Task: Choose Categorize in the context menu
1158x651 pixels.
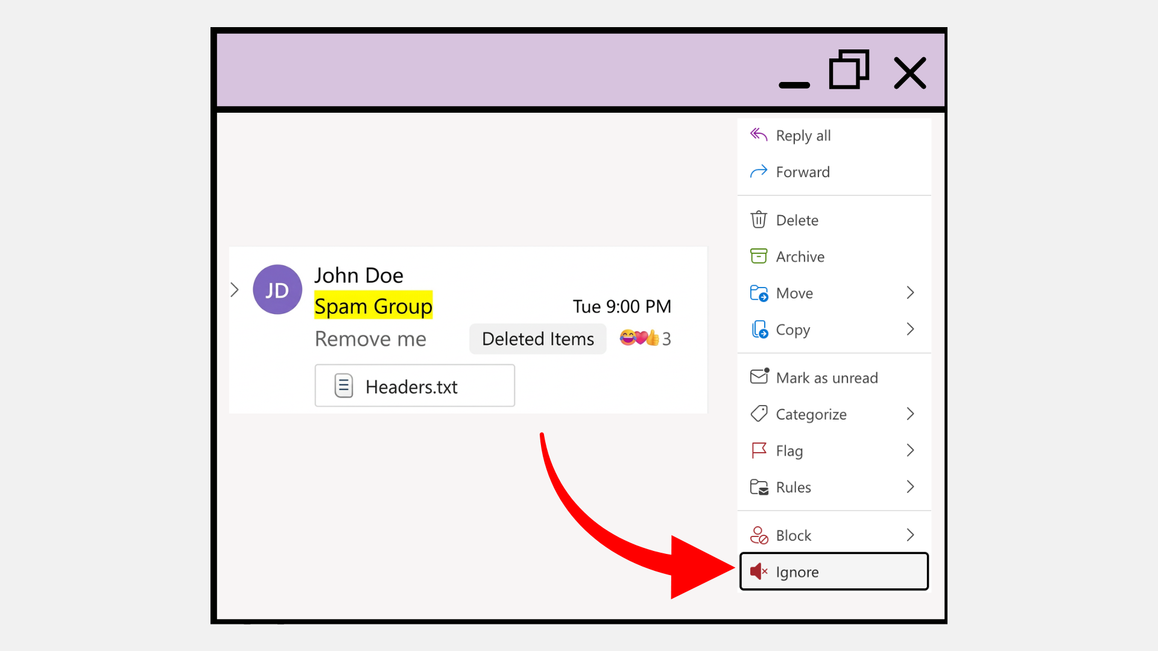Action: [811, 415]
